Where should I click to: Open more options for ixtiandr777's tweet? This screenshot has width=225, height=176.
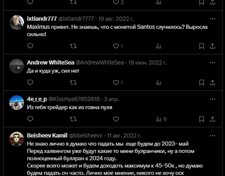click(213, 19)
